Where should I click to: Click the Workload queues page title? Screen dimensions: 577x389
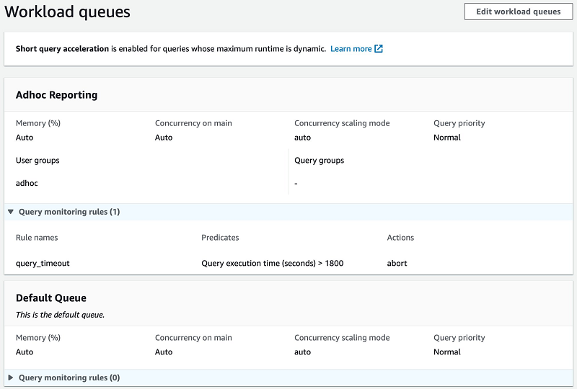click(68, 12)
